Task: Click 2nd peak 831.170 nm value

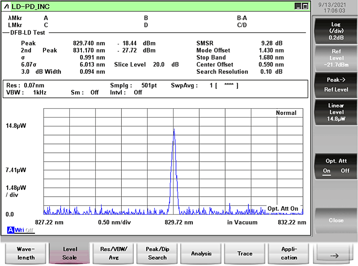Action: coord(89,50)
